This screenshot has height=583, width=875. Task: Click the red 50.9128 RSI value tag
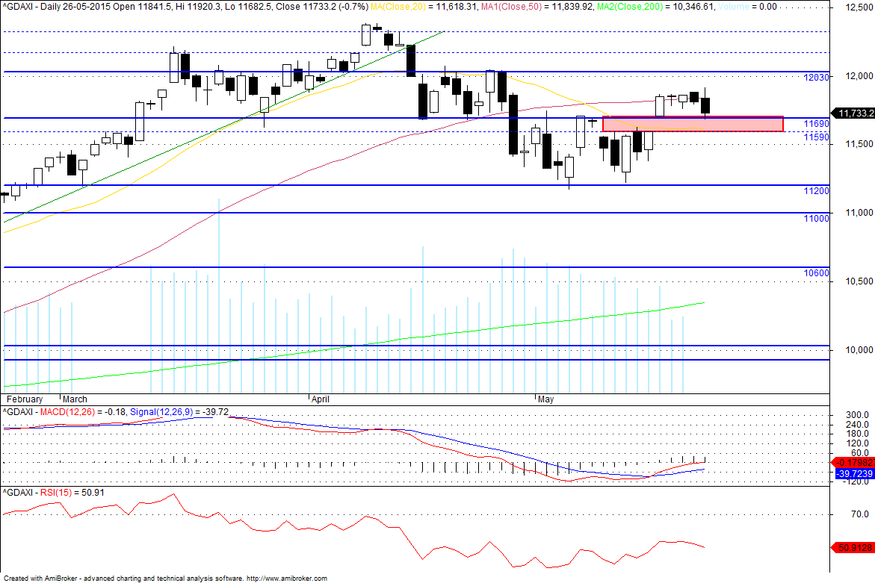(x=853, y=548)
